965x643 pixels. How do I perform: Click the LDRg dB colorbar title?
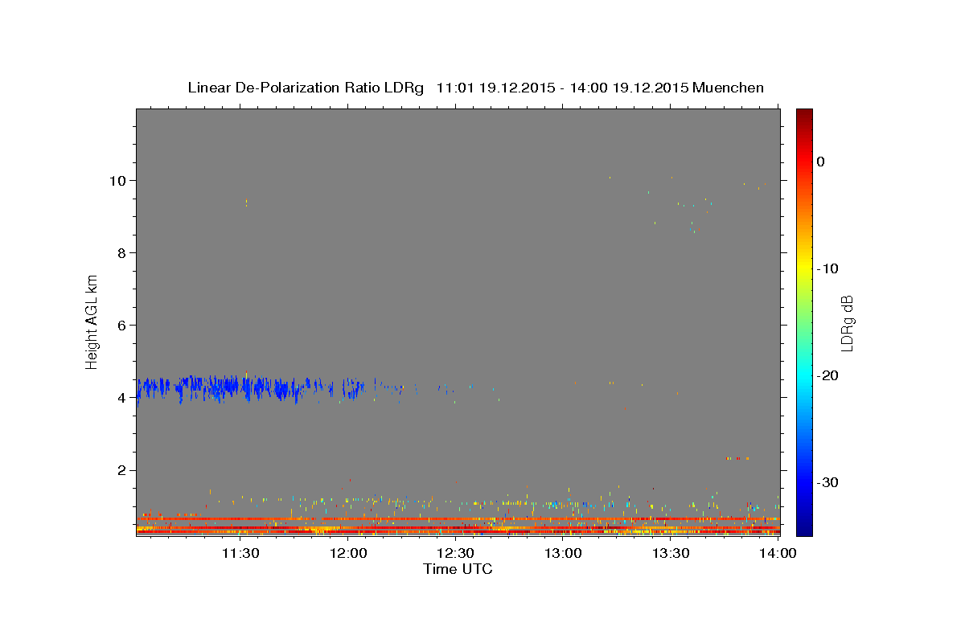click(x=847, y=322)
